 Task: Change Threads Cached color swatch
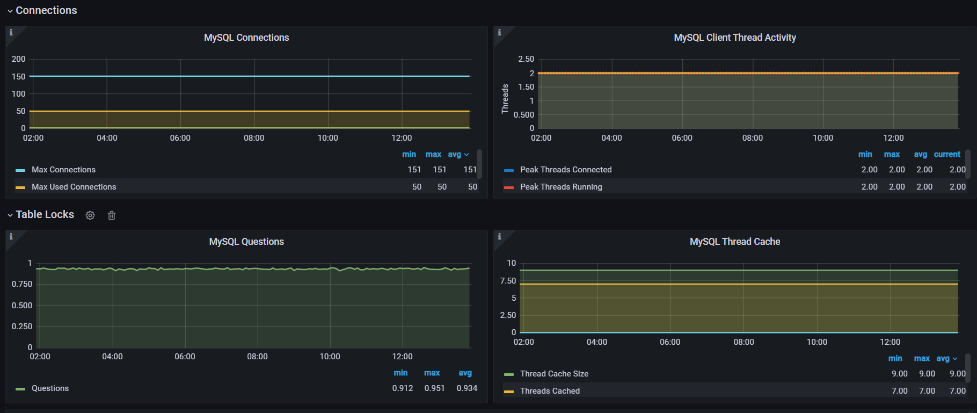point(509,392)
